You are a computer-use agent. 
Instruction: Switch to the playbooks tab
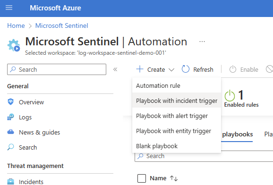pyautogui.click(x=238, y=135)
